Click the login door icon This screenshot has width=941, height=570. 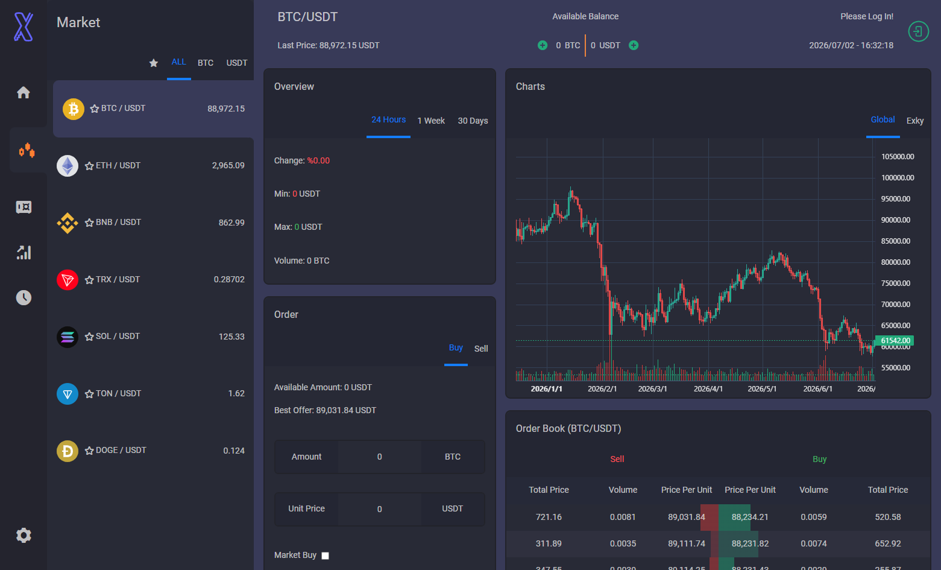coord(918,31)
